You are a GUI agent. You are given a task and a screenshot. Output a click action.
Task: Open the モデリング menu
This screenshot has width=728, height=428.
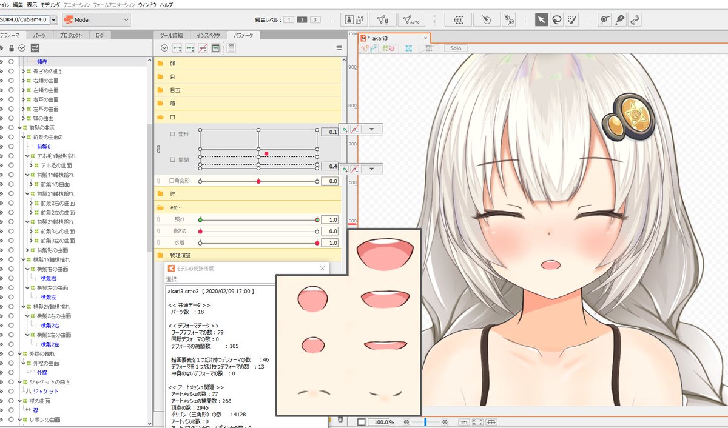pyautogui.click(x=50, y=4)
